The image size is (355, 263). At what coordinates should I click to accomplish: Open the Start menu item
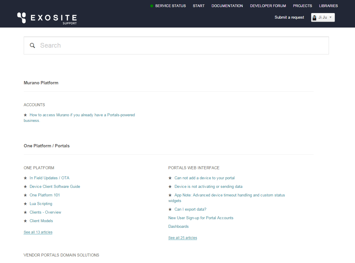pos(199,6)
